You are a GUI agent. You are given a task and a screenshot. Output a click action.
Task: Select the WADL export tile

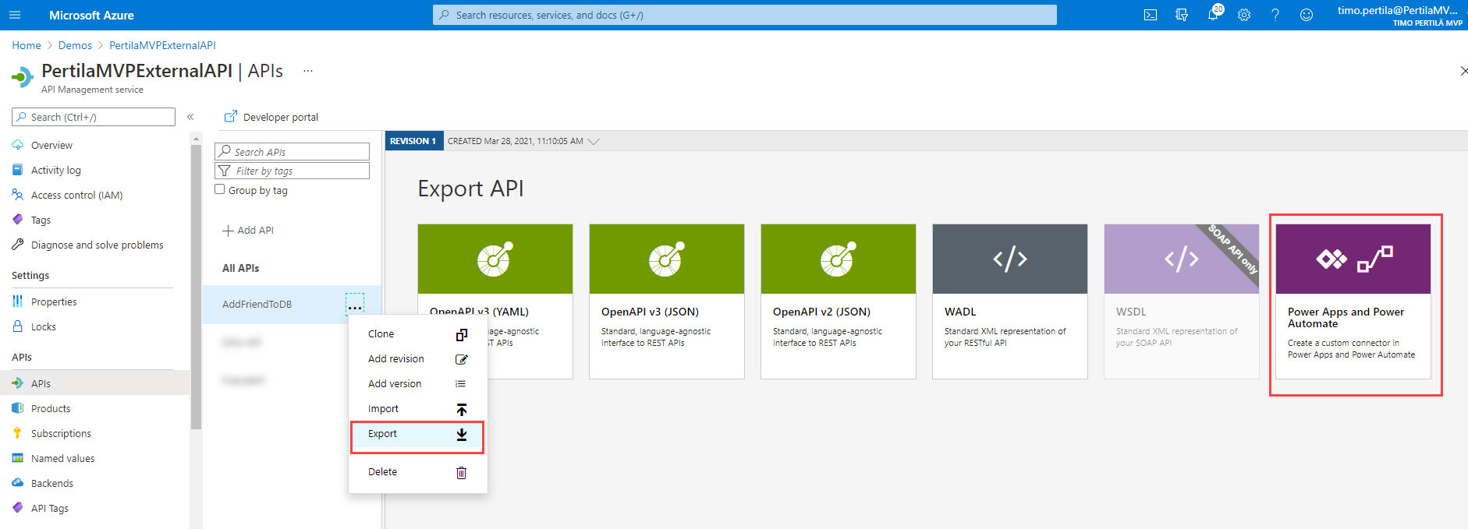pyautogui.click(x=1009, y=302)
